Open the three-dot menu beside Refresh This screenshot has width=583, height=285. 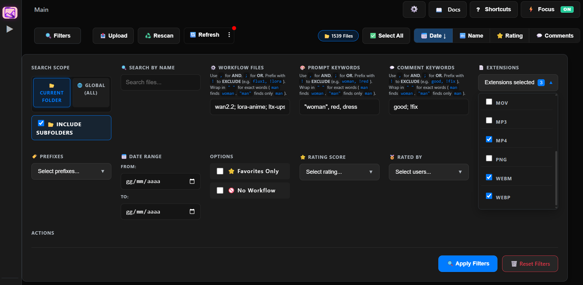[x=229, y=35]
